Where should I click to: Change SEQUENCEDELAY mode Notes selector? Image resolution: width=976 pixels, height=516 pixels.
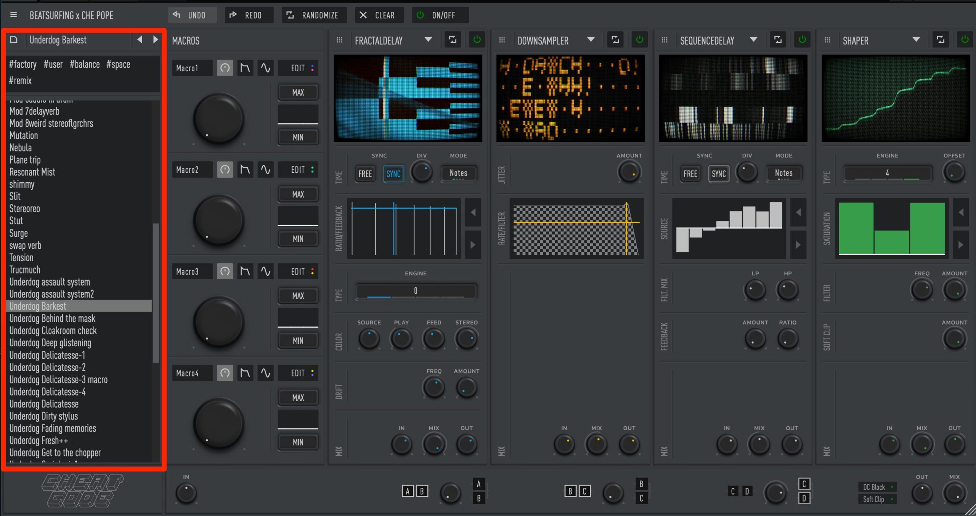[x=784, y=174]
